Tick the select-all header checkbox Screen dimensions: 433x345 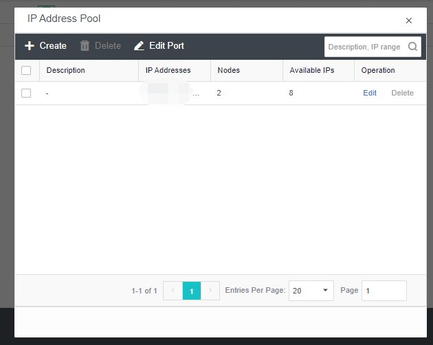(26, 70)
